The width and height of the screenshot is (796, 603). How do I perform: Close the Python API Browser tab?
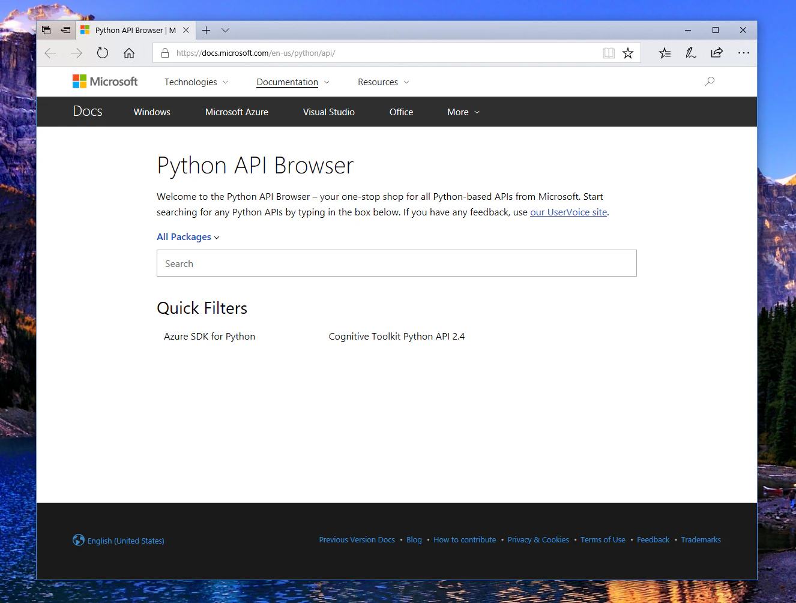tap(186, 30)
